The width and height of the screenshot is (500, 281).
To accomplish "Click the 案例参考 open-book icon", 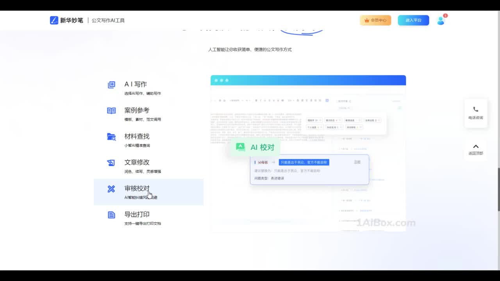I will [111, 110].
